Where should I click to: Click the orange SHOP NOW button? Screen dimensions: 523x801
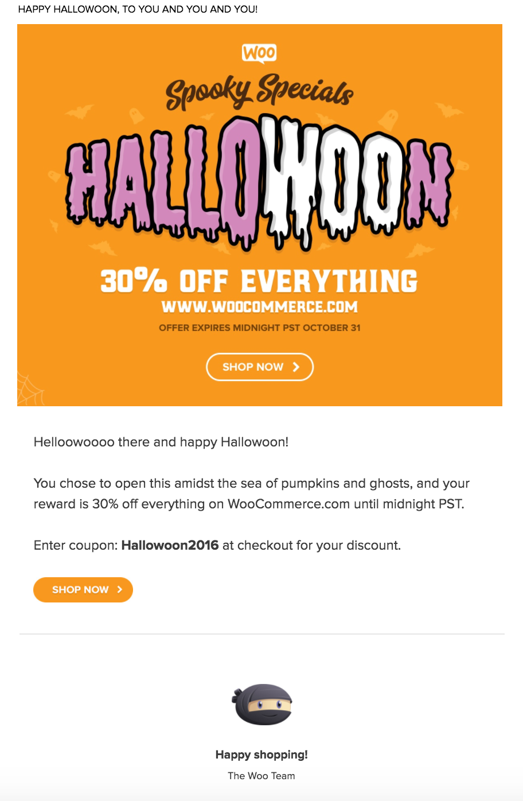83,590
